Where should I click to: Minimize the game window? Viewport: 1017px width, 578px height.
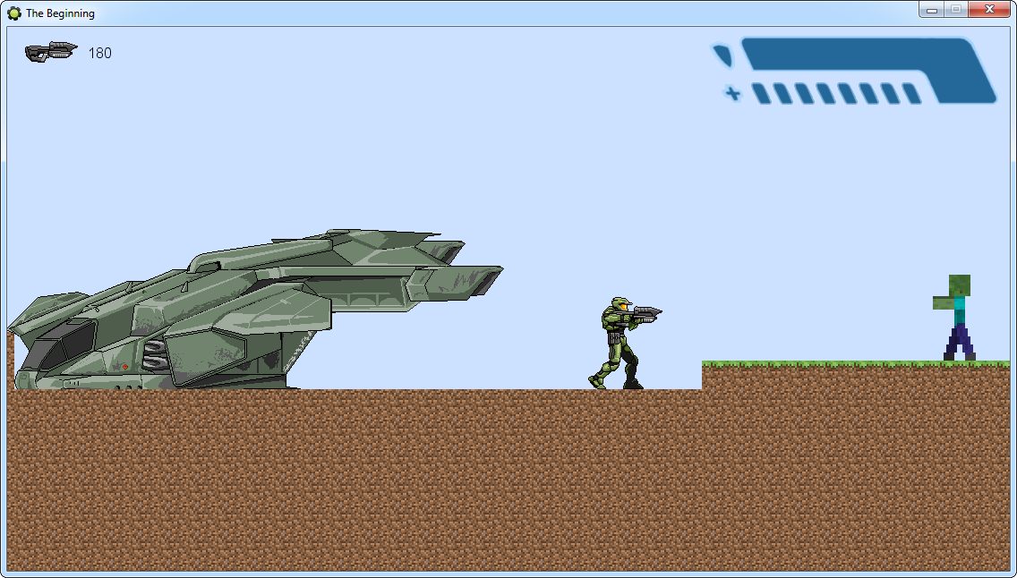tap(931, 10)
